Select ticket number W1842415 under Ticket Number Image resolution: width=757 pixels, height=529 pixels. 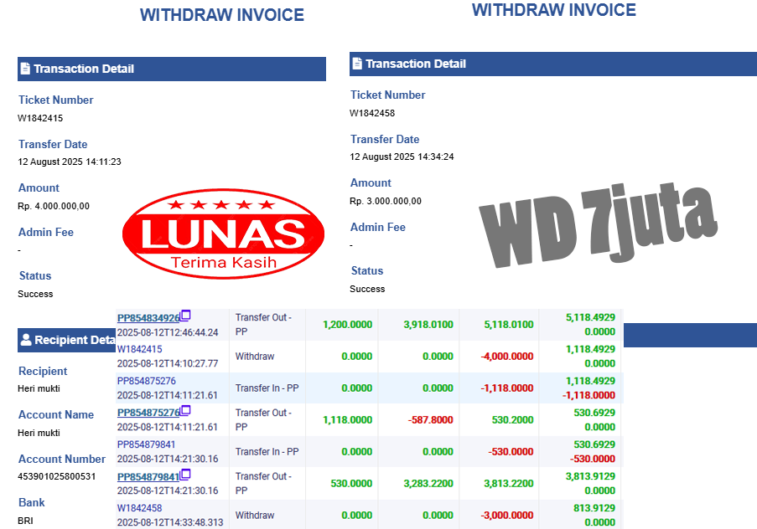tap(40, 118)
